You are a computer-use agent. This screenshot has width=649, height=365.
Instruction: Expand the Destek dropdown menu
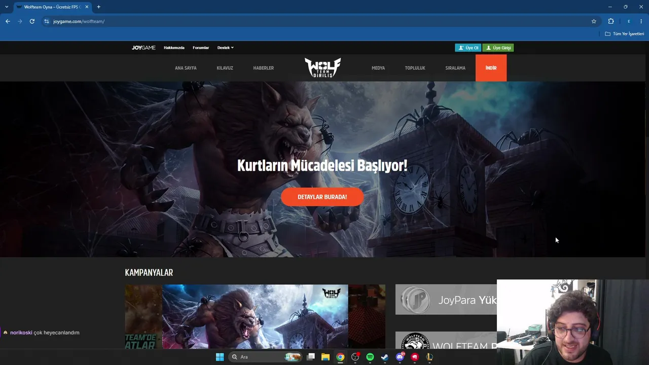pos(226,48)
